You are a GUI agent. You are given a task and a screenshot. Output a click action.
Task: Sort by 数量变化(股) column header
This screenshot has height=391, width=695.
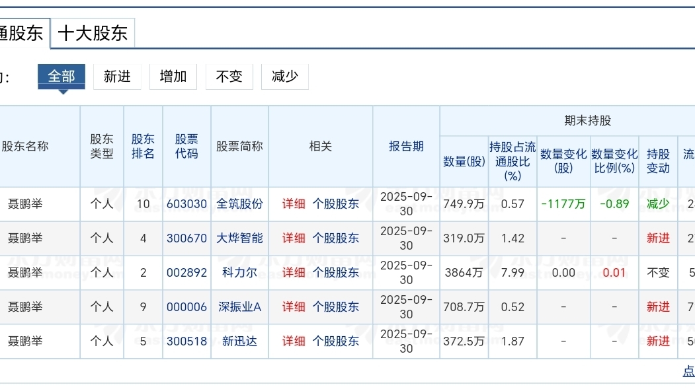(x=563, y=162)
